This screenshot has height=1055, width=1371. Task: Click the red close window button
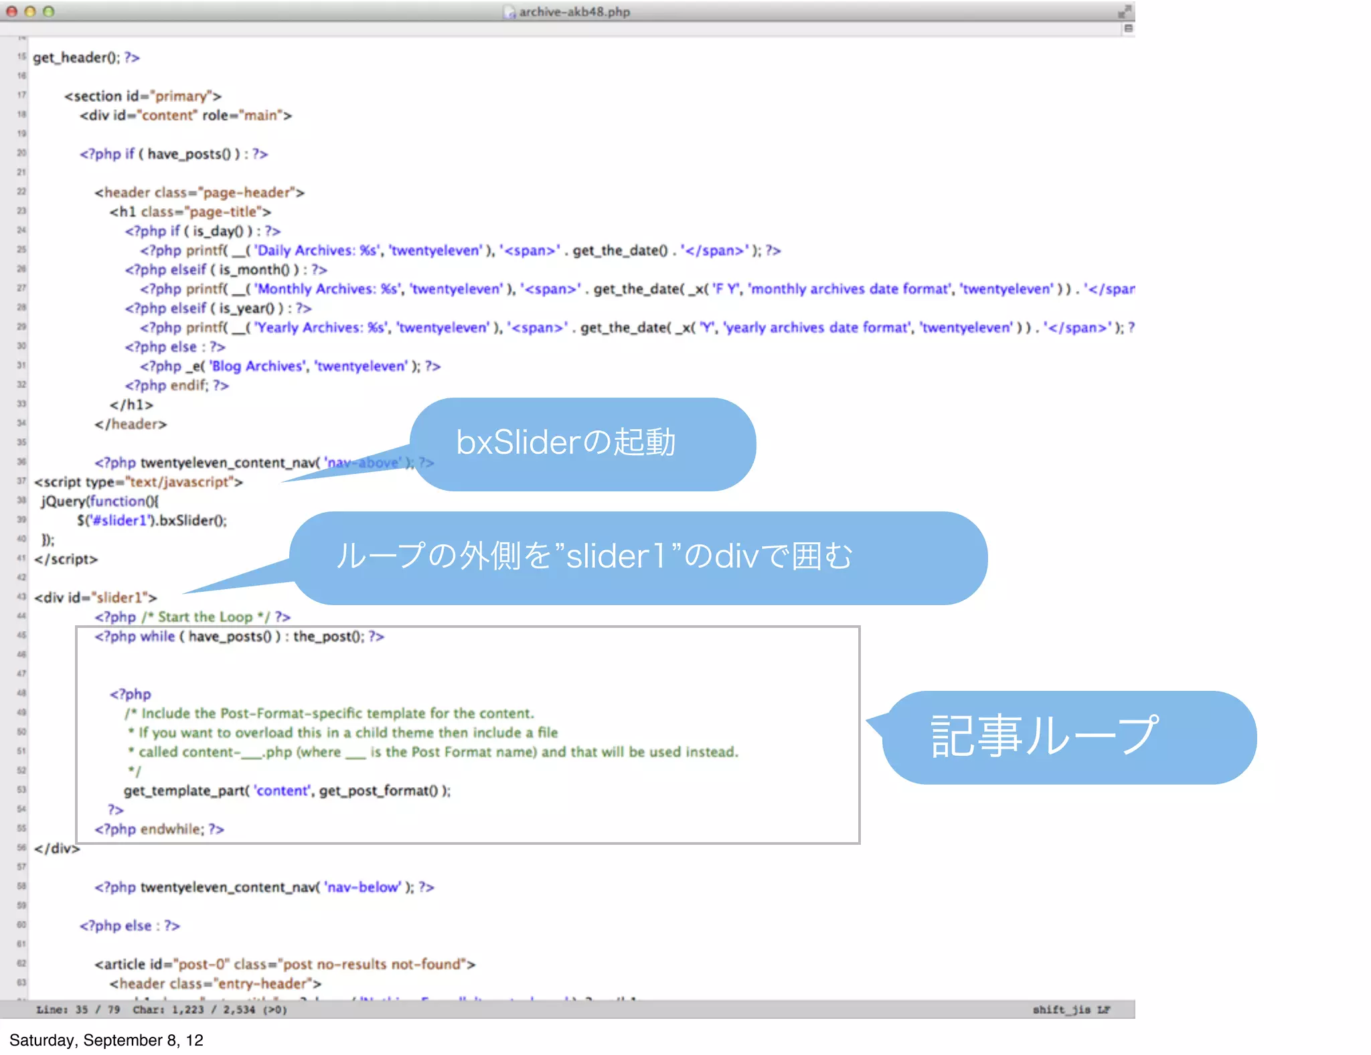[x=11, y=11]
